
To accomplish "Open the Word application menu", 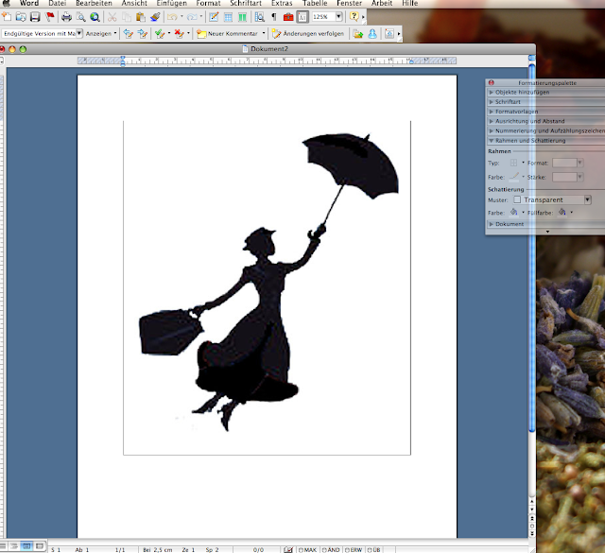I will pos(29,4).
